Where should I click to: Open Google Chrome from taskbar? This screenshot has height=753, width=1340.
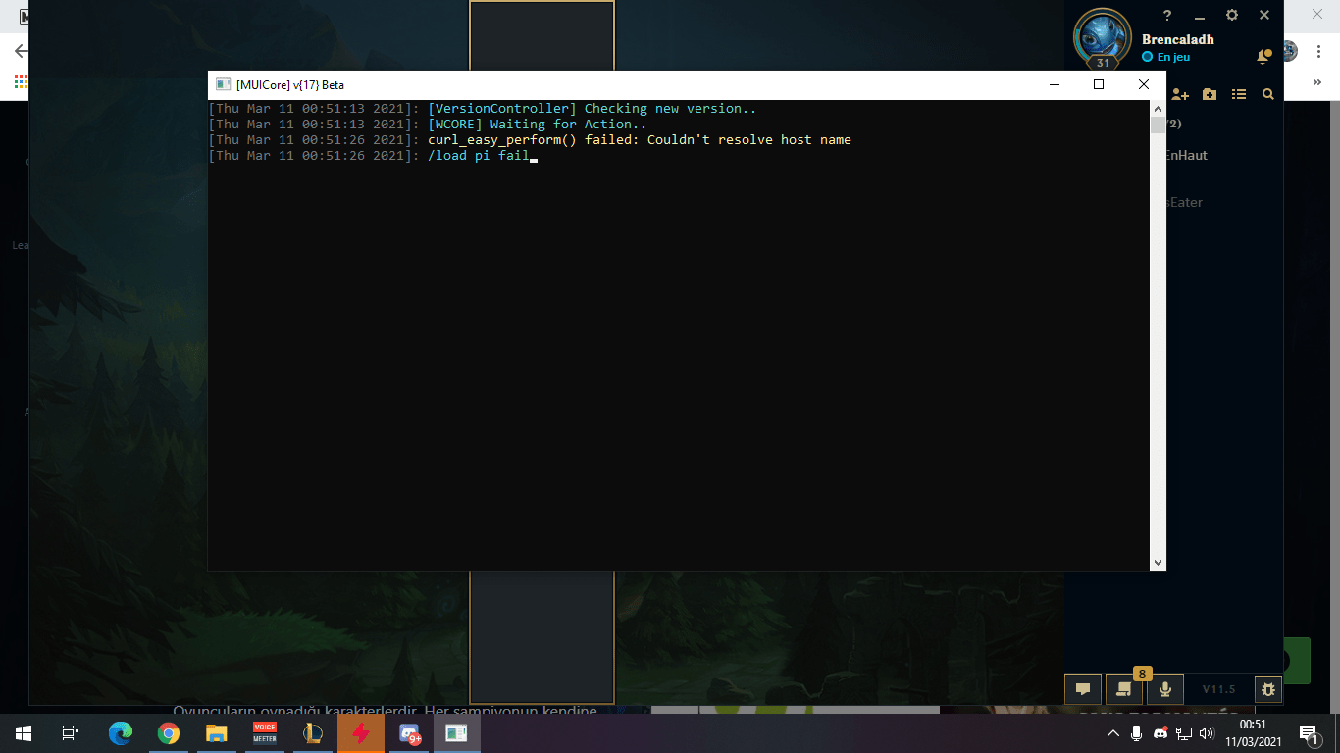[169, 733]
